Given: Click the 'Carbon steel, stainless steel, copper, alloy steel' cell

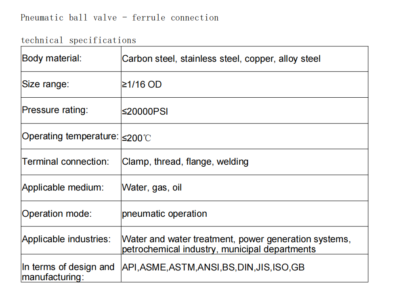Looking at the screenshot, I should [x=221, y=59].
